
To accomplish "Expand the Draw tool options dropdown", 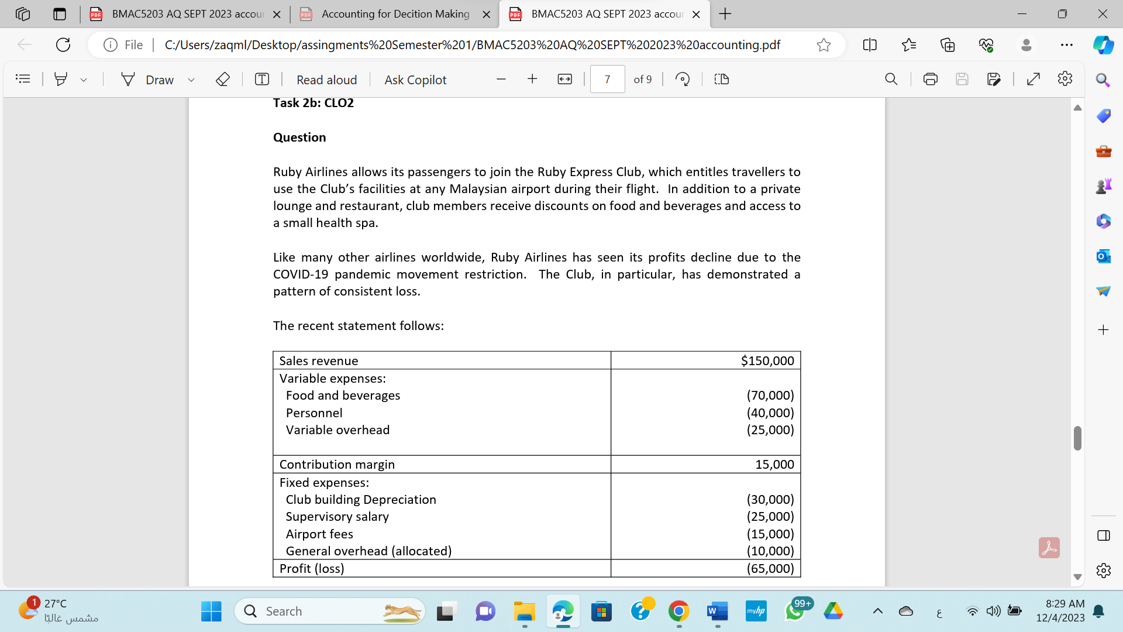I will (191, 80).
